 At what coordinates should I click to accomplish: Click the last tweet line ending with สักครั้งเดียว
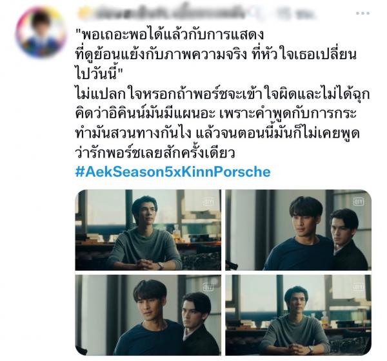coord(155,153)
